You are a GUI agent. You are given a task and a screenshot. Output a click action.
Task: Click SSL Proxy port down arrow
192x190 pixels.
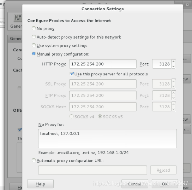click(173, 86)
